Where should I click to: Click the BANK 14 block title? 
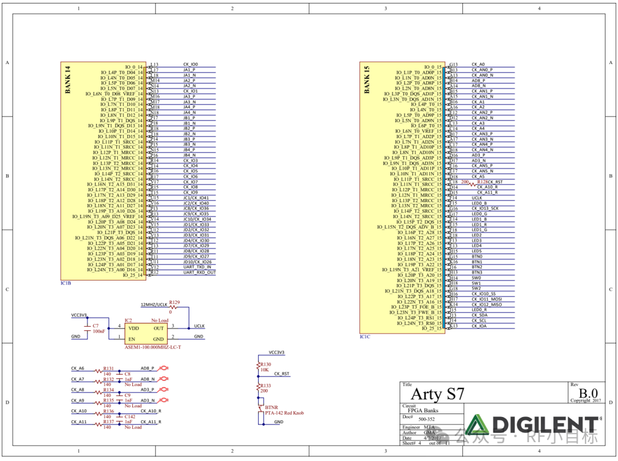tap(68, 79)
